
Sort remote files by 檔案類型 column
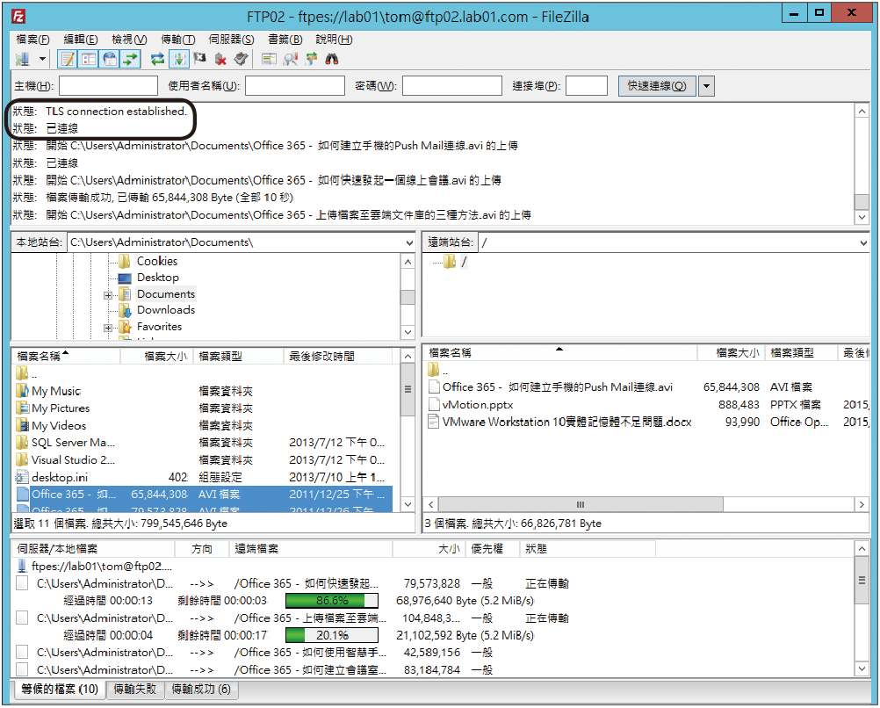[801, 352]
